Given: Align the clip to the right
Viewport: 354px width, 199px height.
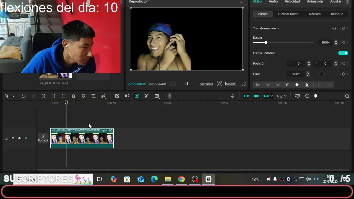Looking at the screenshot, I should tap(277, 85).
